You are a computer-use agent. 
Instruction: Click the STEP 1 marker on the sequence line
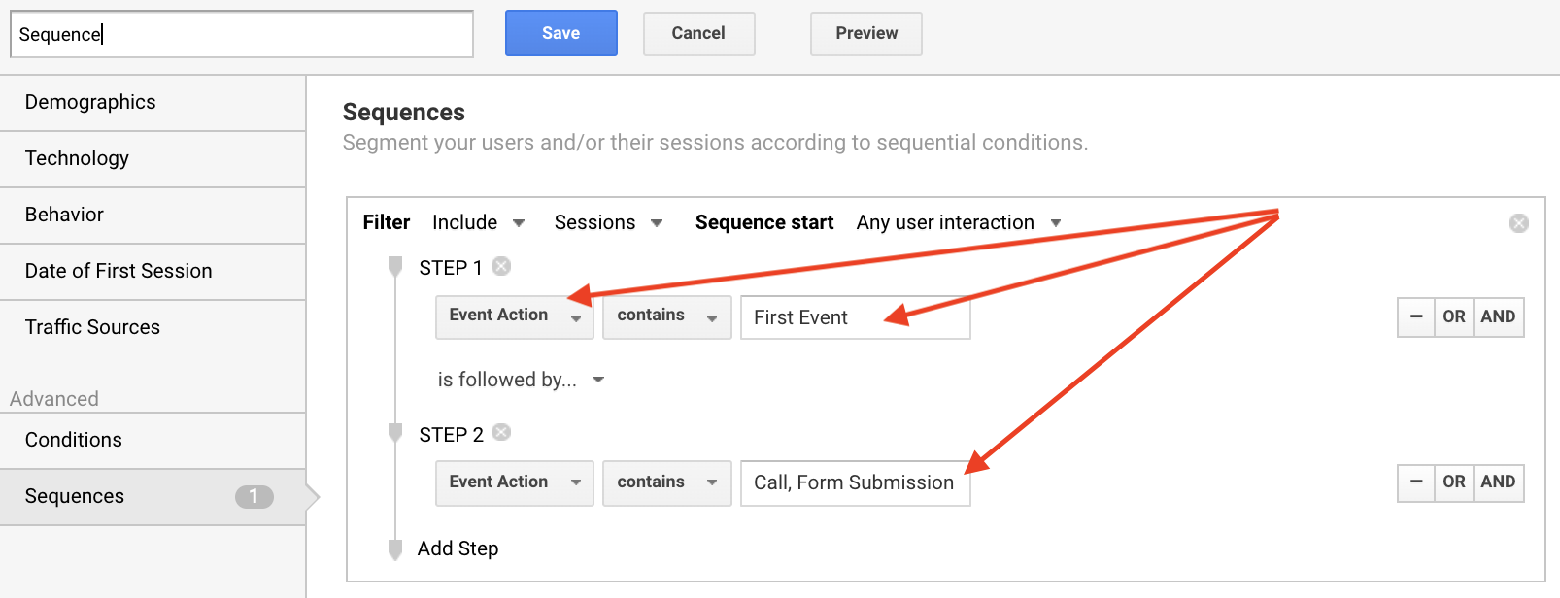pos(395,266)
